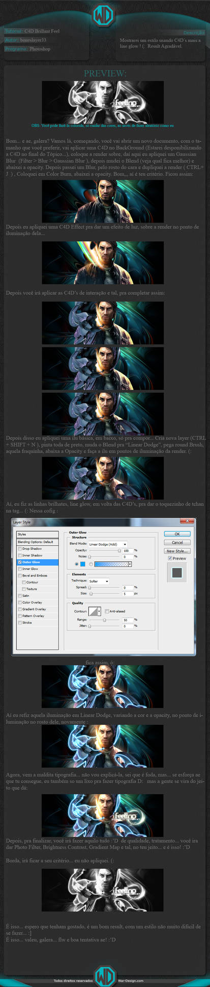
Task: Open the glow gradient picker dropdown
Action: click(x=130, y=564)
